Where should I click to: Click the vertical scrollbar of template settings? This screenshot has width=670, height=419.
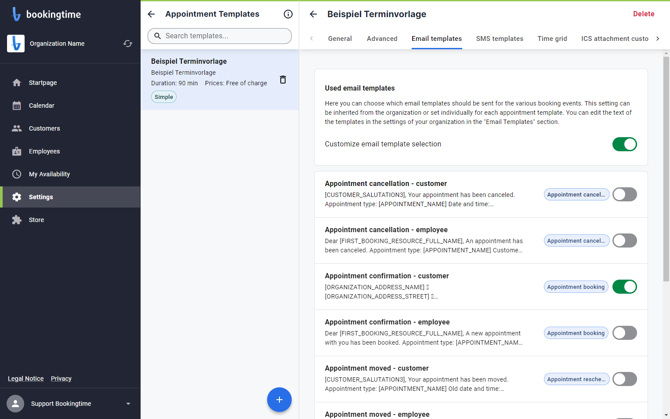[666, 169]
